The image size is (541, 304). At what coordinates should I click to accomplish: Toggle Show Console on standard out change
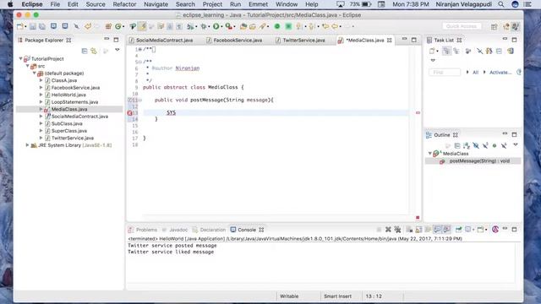click(438, 230)
